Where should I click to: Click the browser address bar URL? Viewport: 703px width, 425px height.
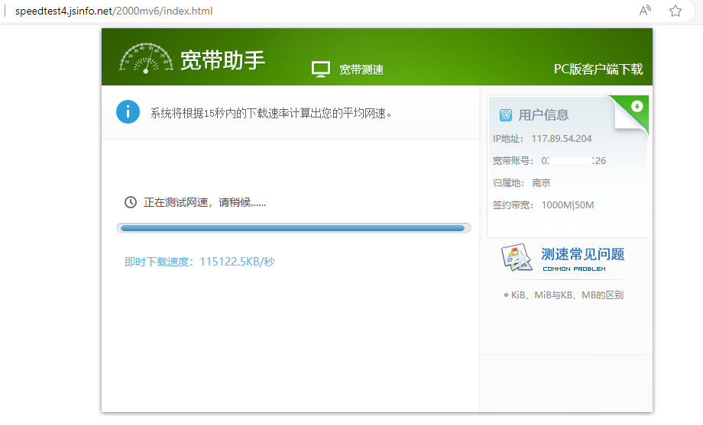(x=114, y=11)
